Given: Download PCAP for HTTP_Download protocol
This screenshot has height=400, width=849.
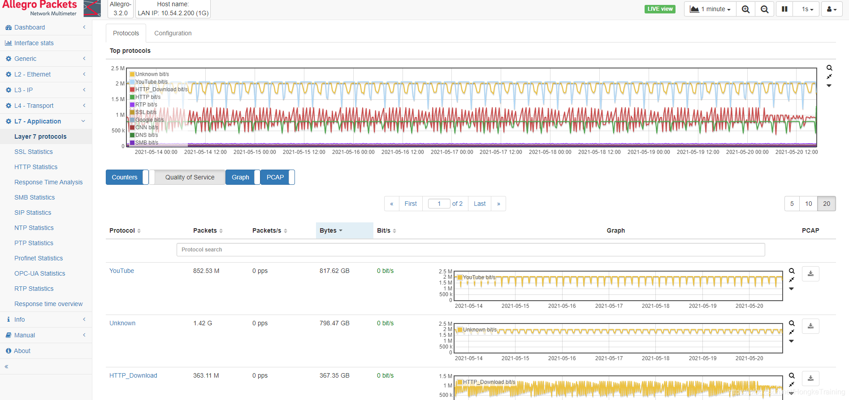Looking at the screenshot, I should (810, 379).
